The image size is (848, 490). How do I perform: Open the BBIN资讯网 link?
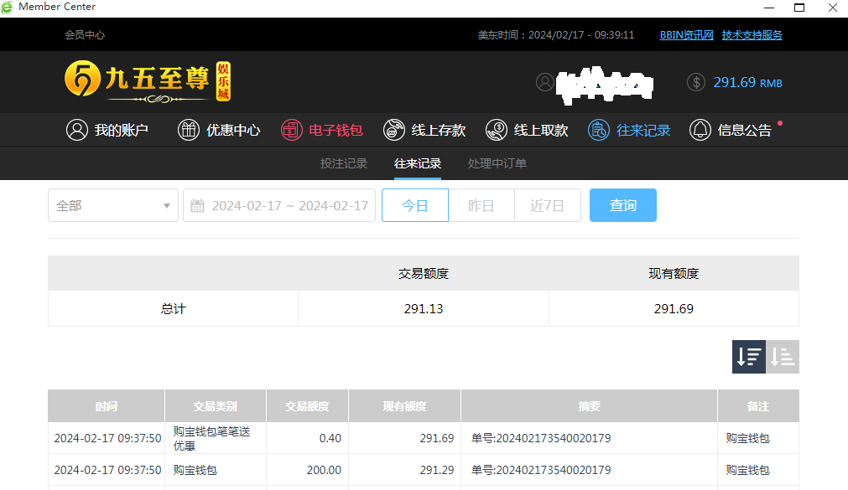click(686, 35)
